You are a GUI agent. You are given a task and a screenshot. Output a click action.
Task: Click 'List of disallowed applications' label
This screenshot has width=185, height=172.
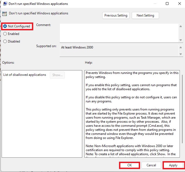(x=25, y=75)
